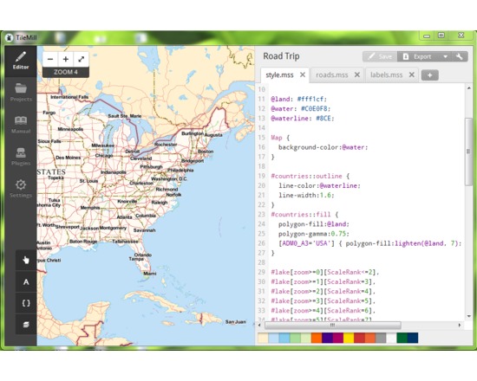Click the Chicago label on the map
This screenshot has width=477, height=381.
click(104, 156)
